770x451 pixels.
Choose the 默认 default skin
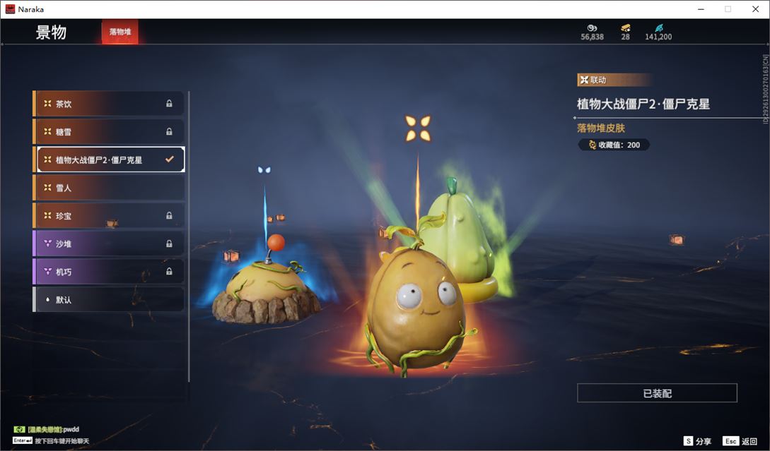click(108, 299)
